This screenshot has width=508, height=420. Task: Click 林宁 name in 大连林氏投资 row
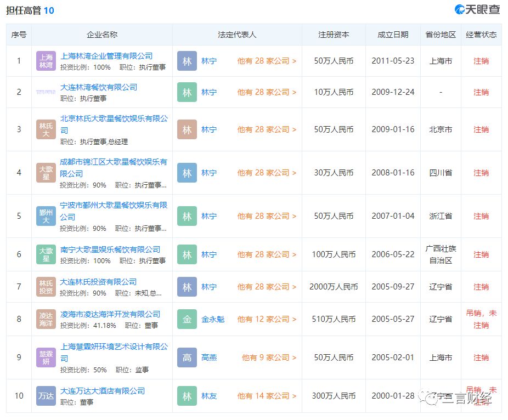209,287
